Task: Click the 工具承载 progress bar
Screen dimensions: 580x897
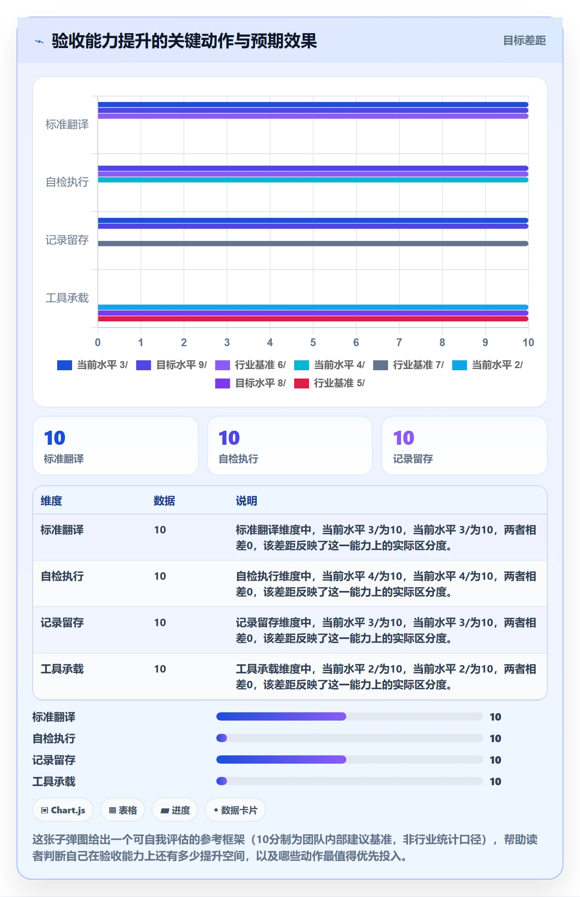Action: tap(350, 781)
